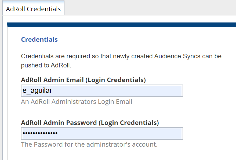This screenshot has width=236, height=160.
Task: Focus the AdRoll Admin Email field
Action: pyautogui.click(x=102, y=91)
